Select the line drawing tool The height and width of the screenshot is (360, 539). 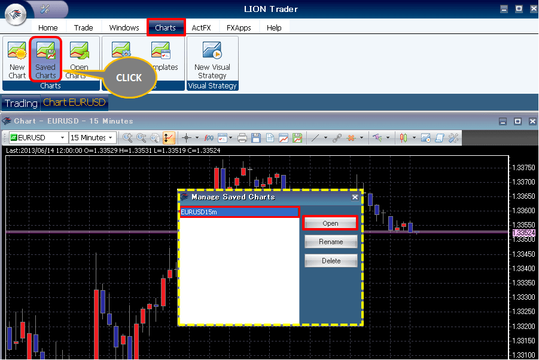click(x=315, y=138)
